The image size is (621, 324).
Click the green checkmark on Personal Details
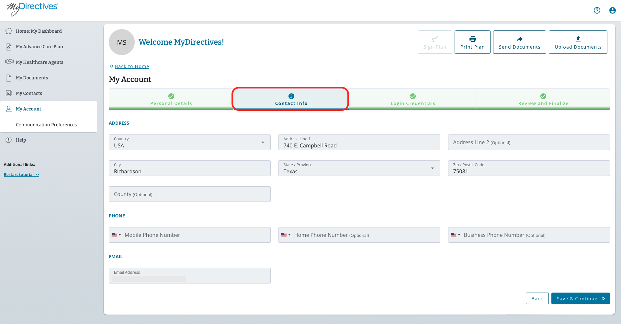[x=171, y=96]
